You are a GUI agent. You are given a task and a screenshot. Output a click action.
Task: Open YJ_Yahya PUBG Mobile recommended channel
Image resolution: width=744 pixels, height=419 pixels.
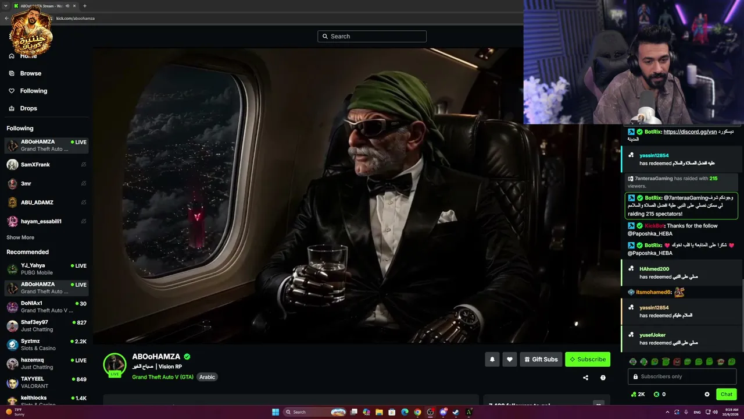pos(46,269)
